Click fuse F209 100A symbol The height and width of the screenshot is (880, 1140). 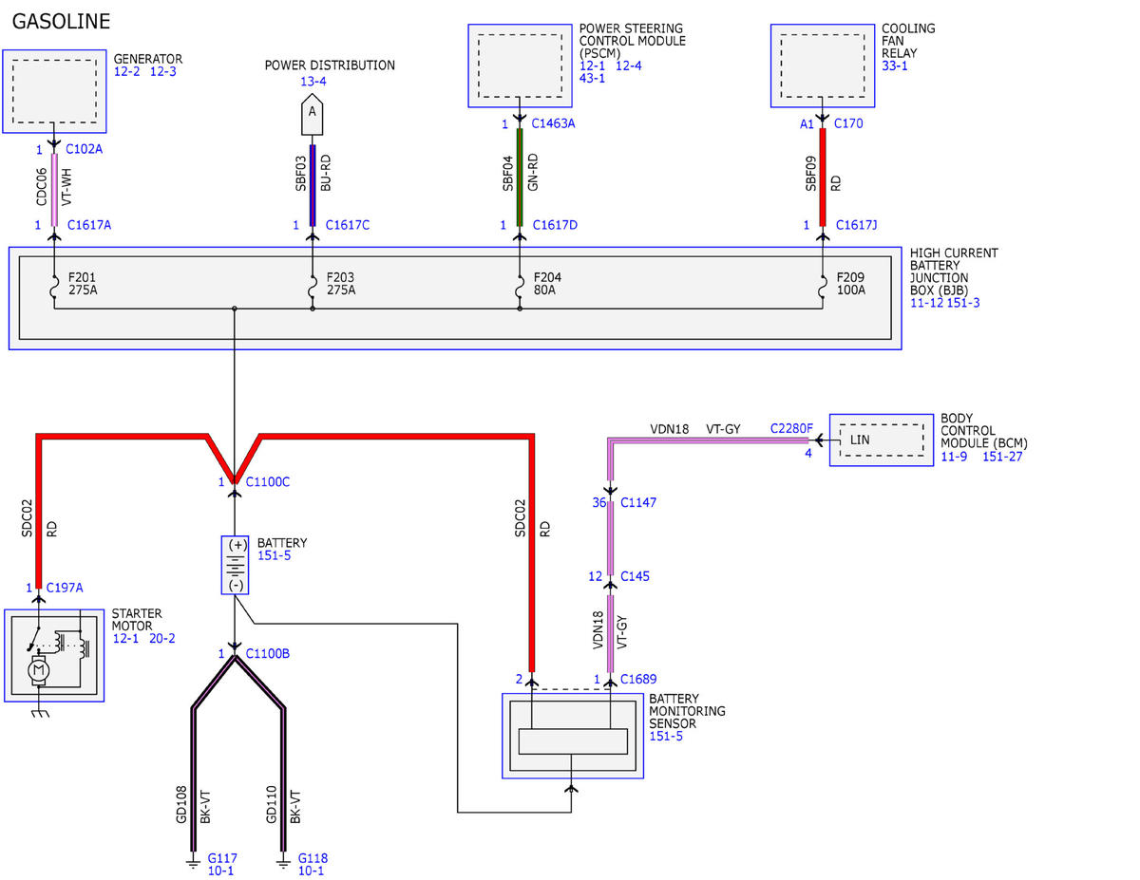pyautogui.click(x=823, y=286)
